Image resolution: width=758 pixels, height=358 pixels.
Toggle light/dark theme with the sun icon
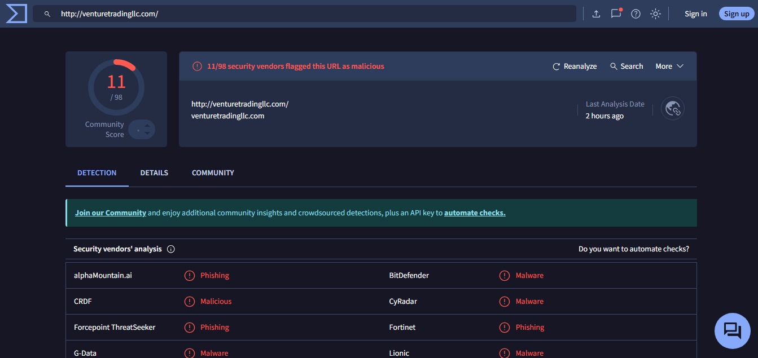pyautogui.click(x=655, y=14)
